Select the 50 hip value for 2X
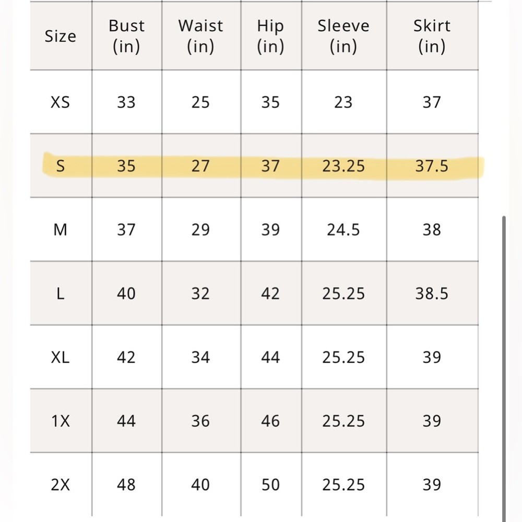The height and width of the screenshot is (522, 522). [270, 485]
